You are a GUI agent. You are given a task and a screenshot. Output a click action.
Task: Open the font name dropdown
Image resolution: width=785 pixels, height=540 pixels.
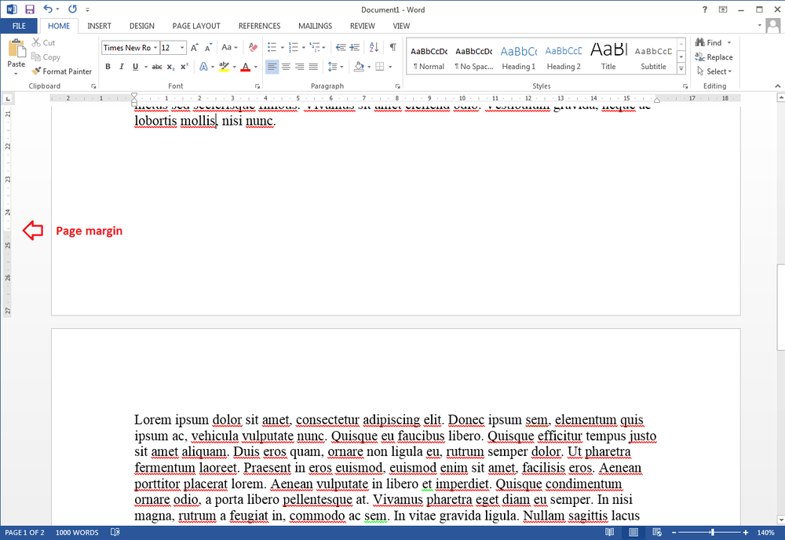[155, 48]
